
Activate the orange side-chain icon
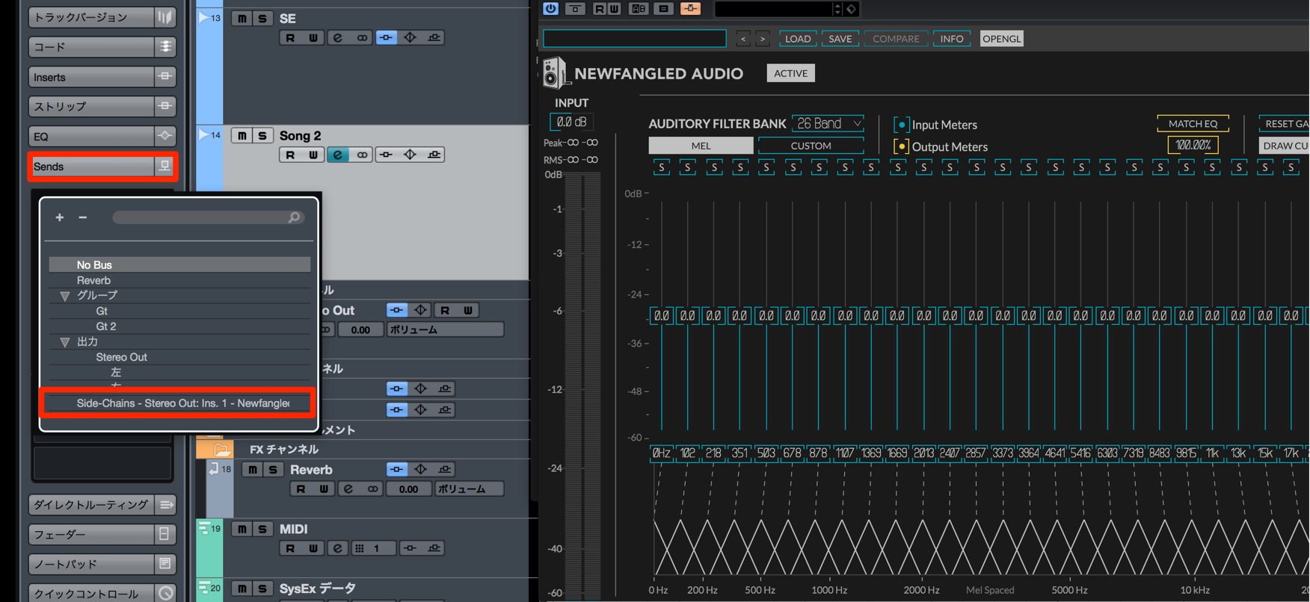[x=690, y=8]
